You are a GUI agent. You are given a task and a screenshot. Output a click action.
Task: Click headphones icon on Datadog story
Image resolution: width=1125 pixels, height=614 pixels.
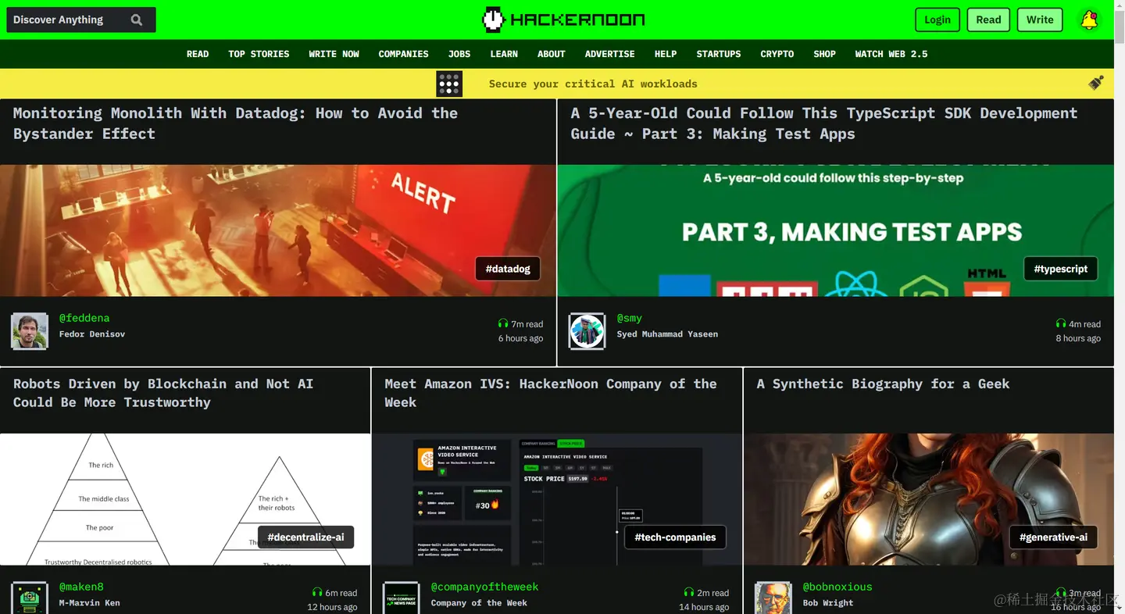(503, 323)
